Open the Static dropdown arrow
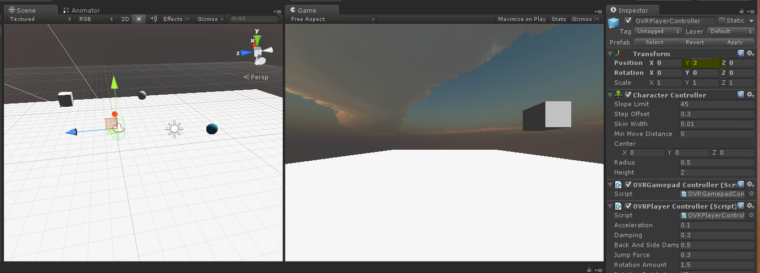 coord(751,20)
